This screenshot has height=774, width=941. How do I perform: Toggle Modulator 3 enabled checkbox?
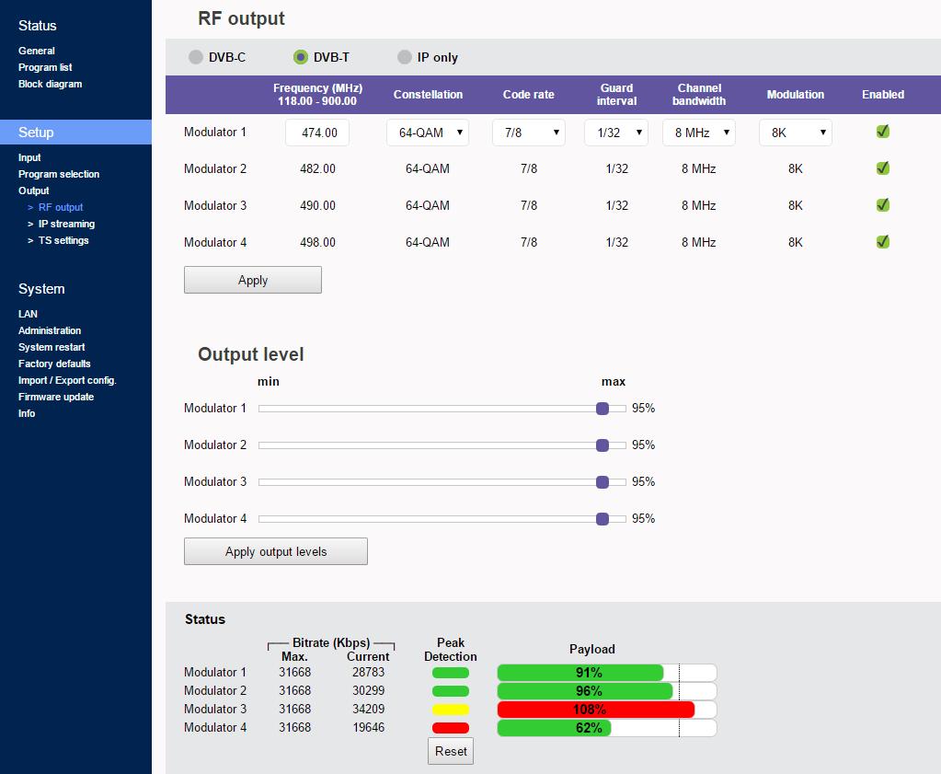tap(883, 204)
